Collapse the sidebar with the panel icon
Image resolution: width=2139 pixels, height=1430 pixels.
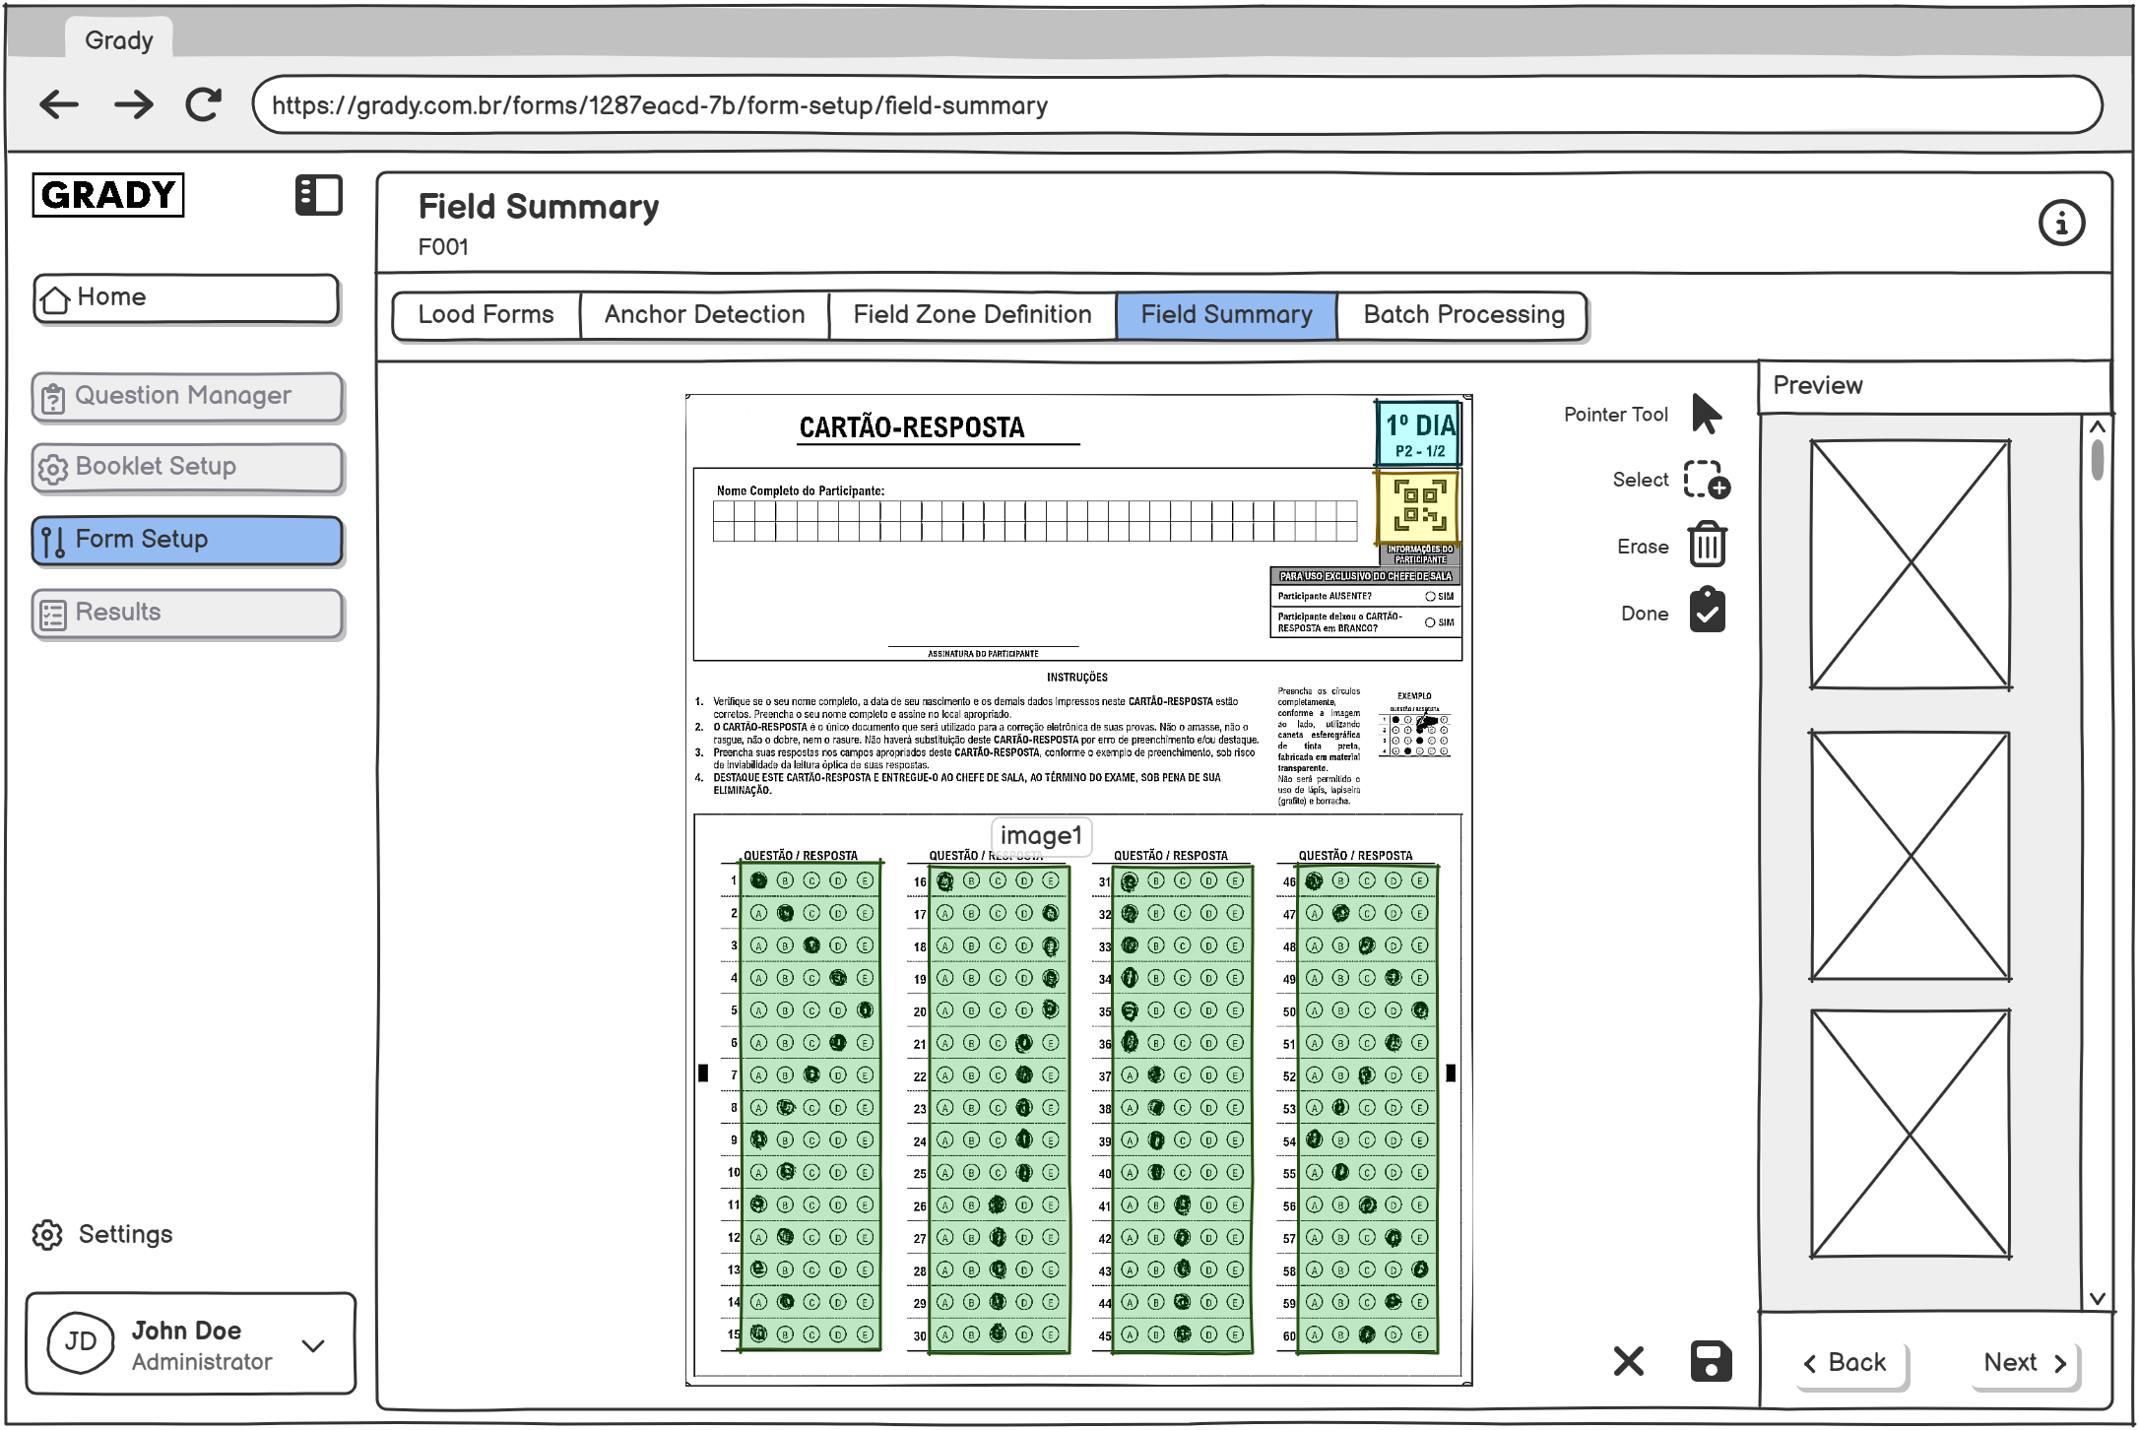point(317,195)
